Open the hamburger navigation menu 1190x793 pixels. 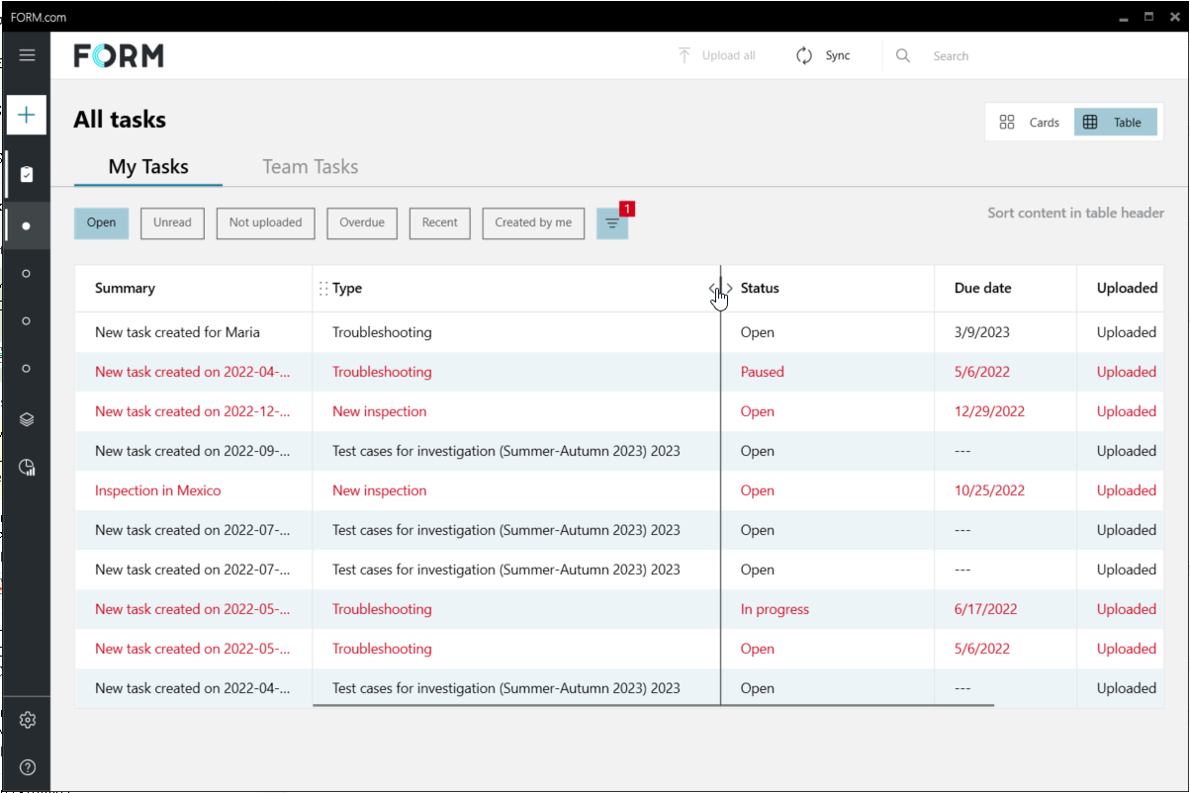pos(27,54)
